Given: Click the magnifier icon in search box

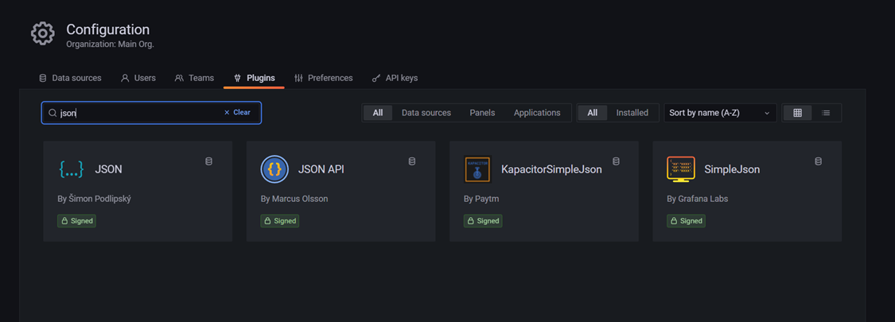Looking at the screenshot, I should tap(53, 113).
